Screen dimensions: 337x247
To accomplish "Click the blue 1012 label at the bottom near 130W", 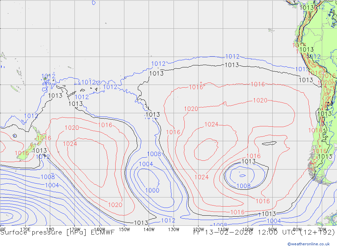I will (168, 220).
